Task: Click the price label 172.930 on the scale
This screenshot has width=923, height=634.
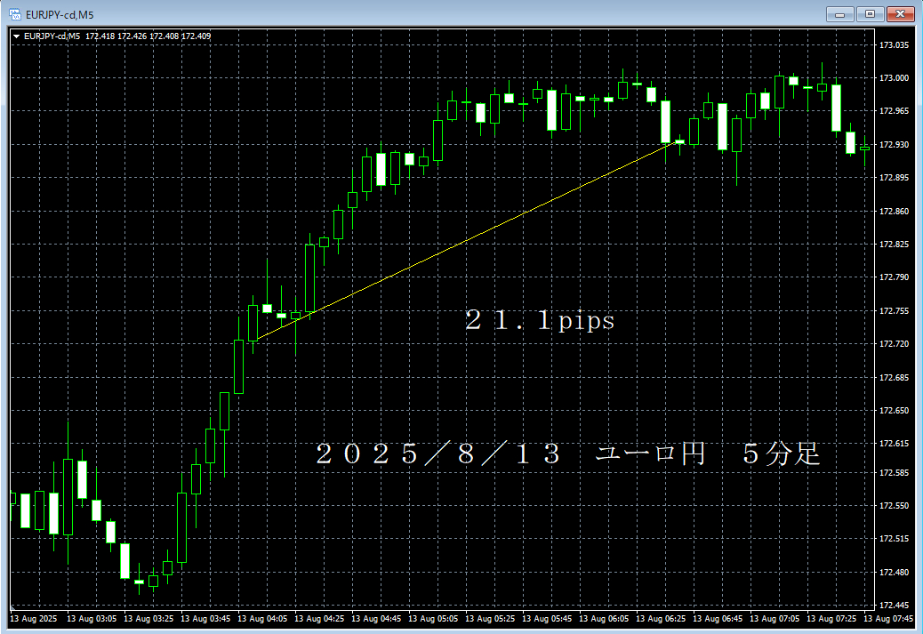Action: coord(894,144)
